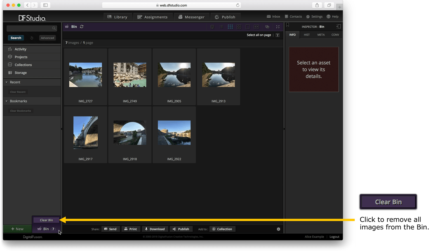
Task: Click the bookmark icon beside Inspector
Action: [x=288, y=25]
